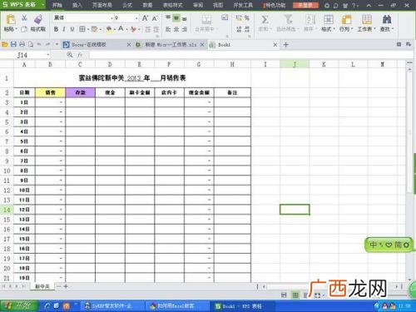Click the Worksheet ribbon icon
The width and height of the screenshot is (416, 312).
(367, 20)
